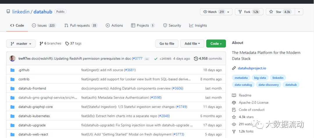Switch to the Code tab
This screenshot has width=314, height=138.
(x=17, y=25)
